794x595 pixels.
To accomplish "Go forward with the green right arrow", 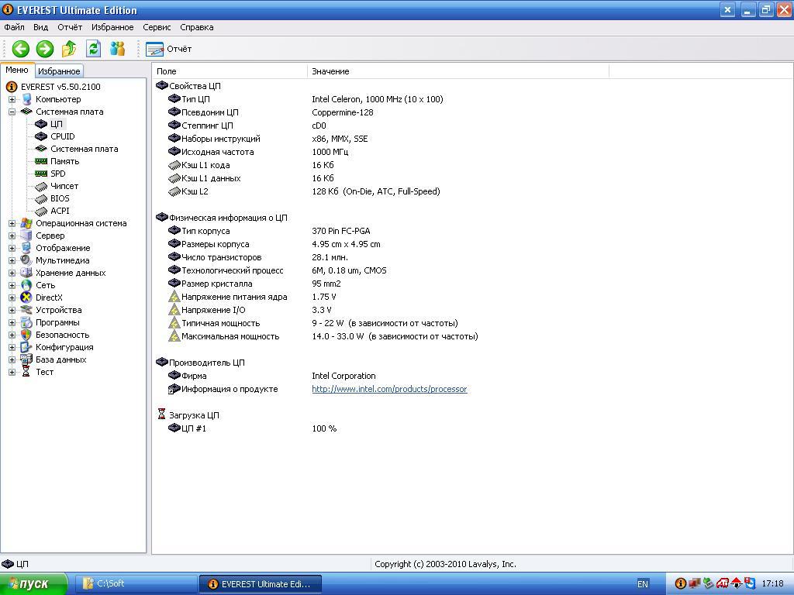I will (x=44, y=49).
